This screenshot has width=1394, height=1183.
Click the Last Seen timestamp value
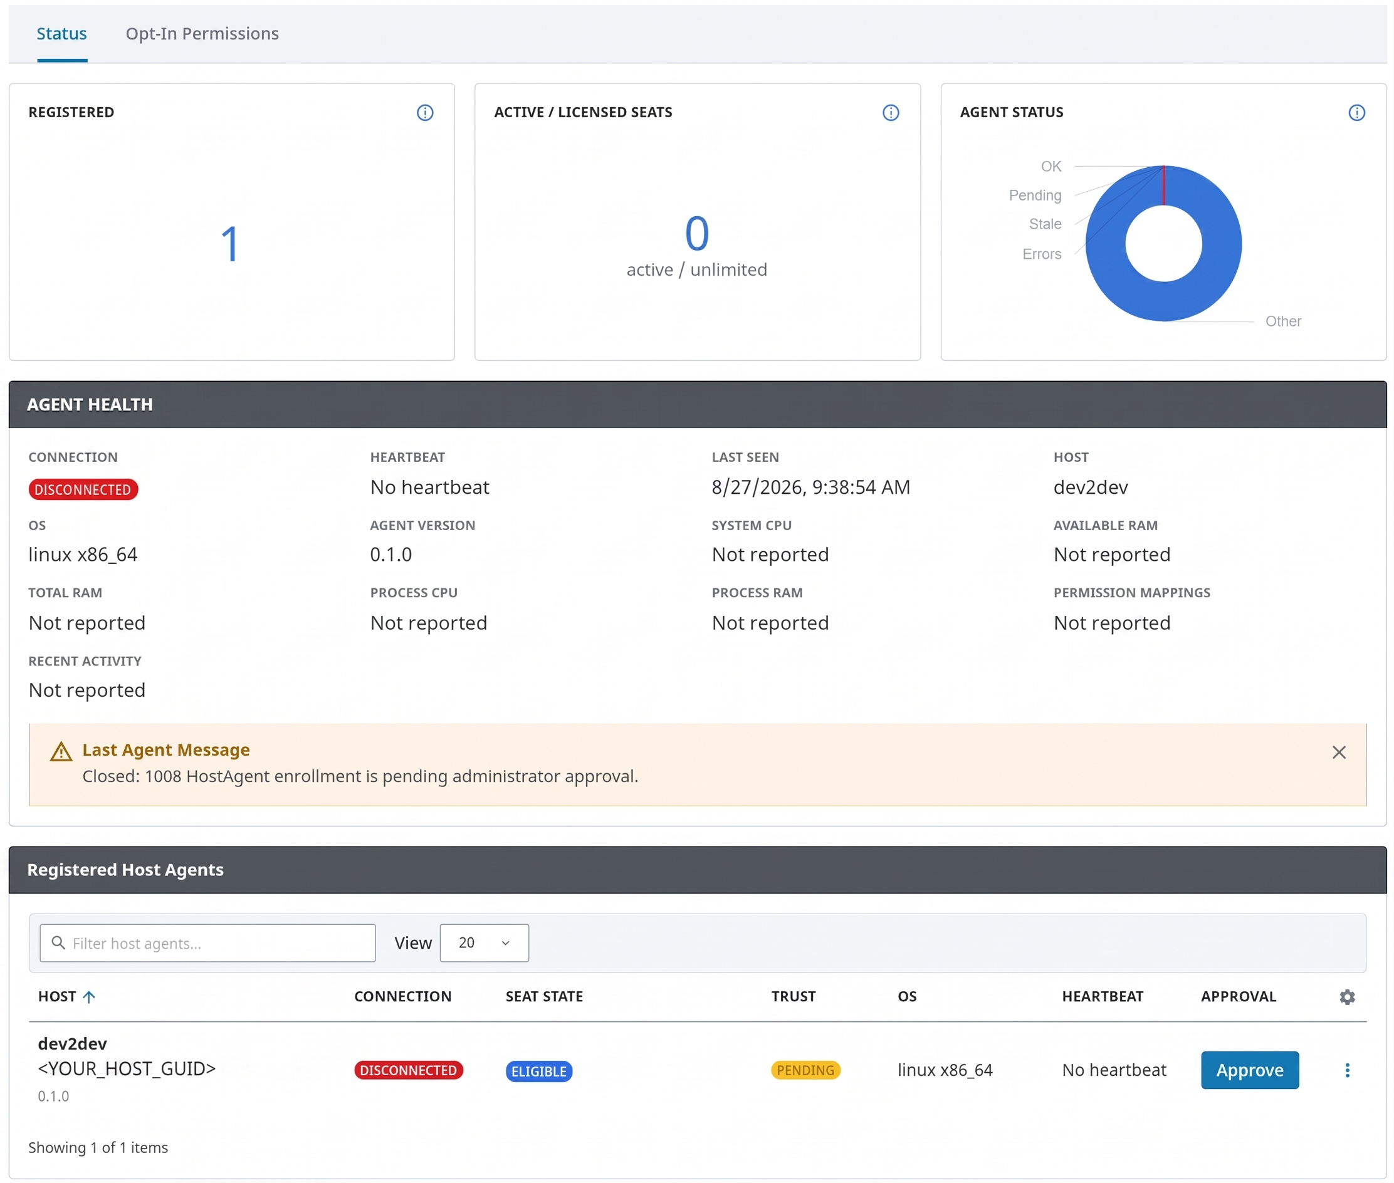point(810,487)
